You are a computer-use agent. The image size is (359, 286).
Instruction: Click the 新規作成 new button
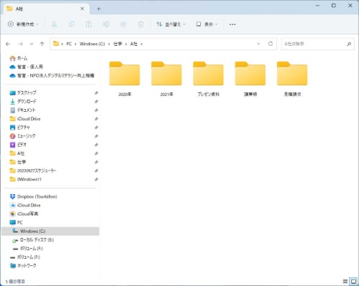[23, 24]
